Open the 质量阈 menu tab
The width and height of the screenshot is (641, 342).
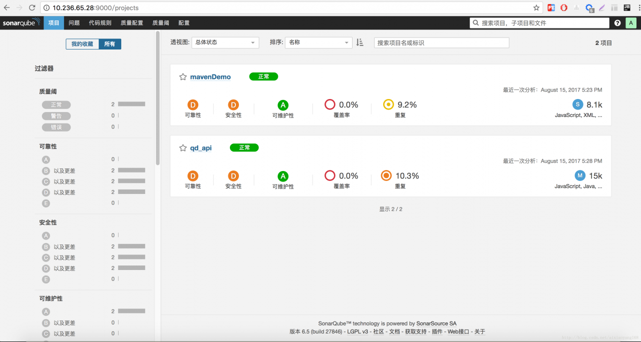161,23
